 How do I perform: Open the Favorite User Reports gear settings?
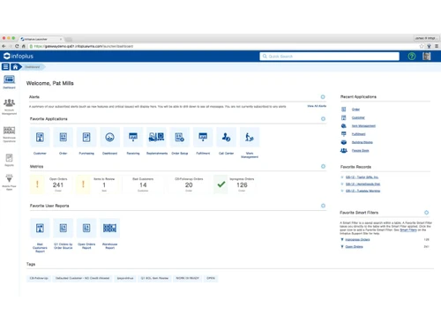click(323, 206)
